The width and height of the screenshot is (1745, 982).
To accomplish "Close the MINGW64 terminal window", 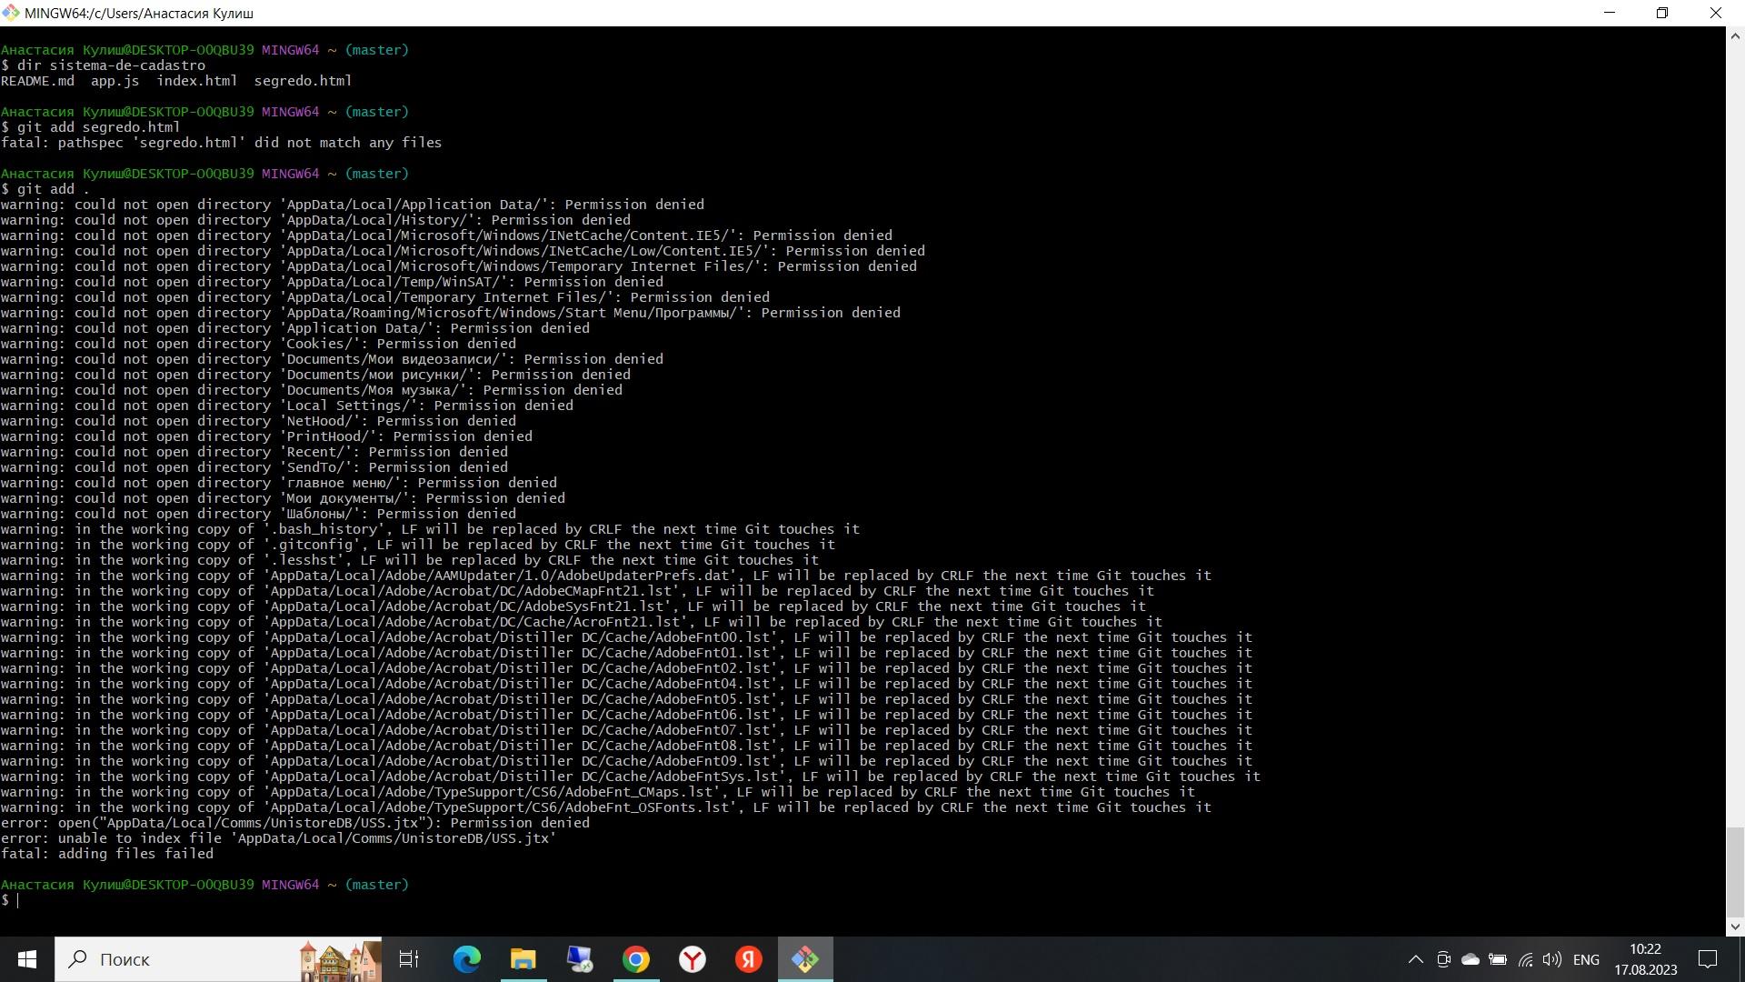I will pyautogui.click(x=1716, y=13).
